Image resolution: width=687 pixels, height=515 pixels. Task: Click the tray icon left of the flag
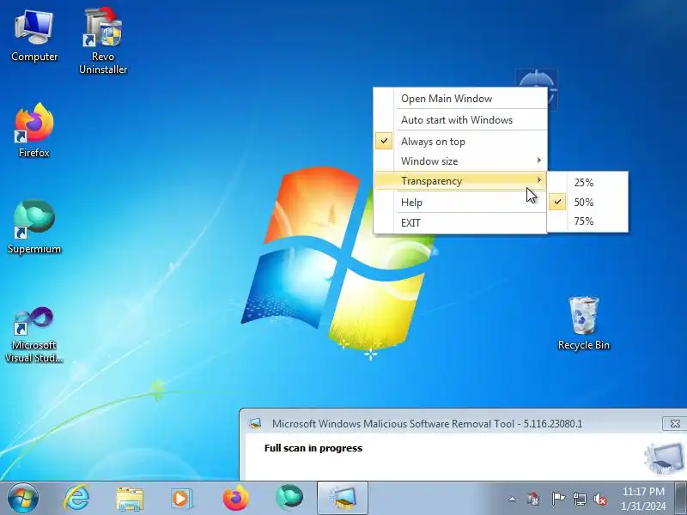click(x=533, y=499)
